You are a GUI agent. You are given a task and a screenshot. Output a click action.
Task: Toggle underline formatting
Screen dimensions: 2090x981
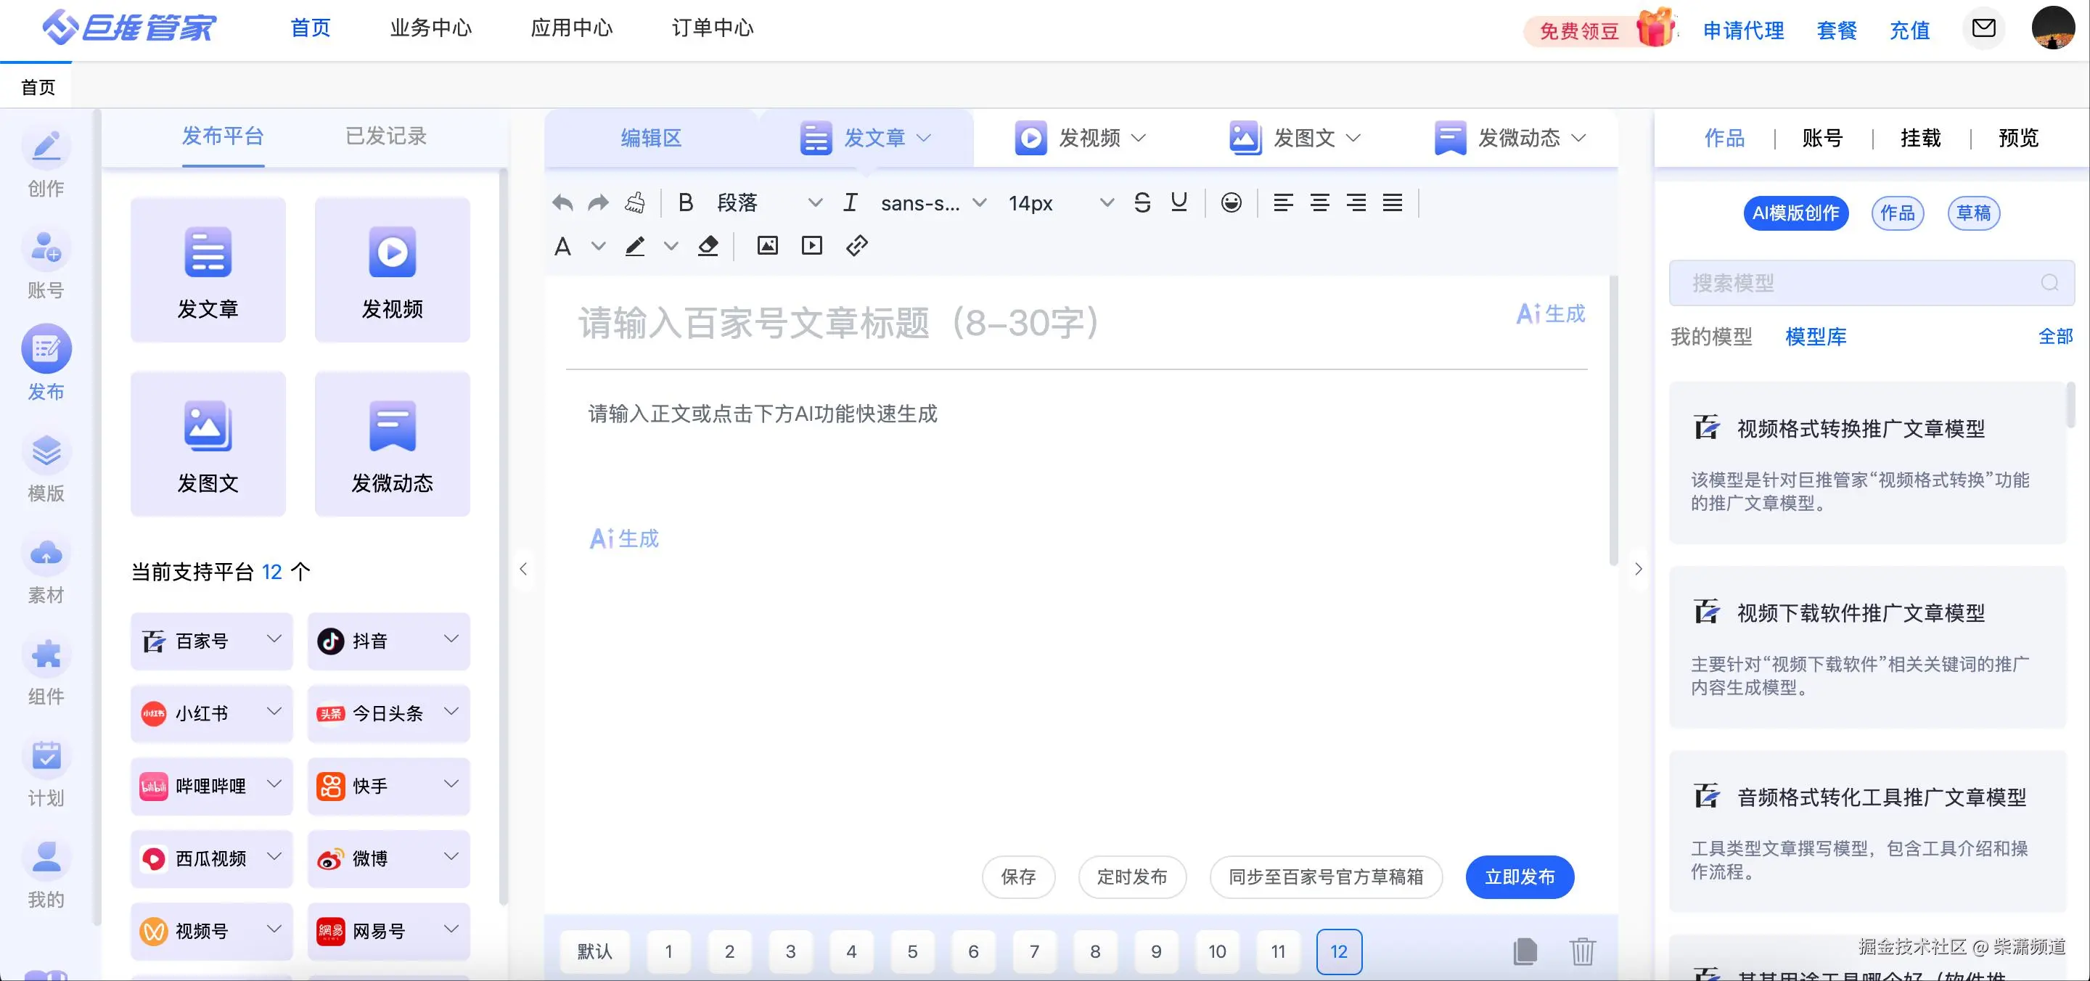point(1179,203)
